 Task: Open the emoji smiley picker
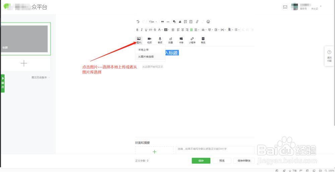[208, 22]
